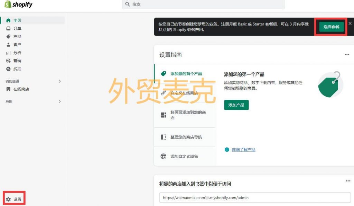The image size is (354, 206).
Task: Click the 主页 home icon
Action: click(8, 20)
